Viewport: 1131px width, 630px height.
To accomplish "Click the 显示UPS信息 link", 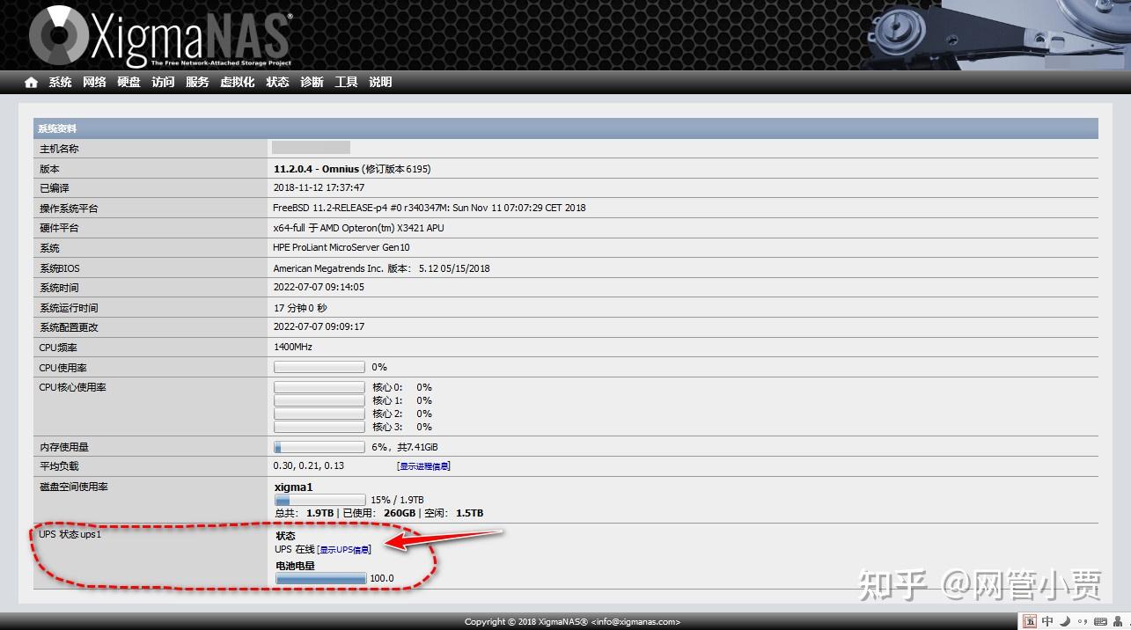I will pos(343,548).
